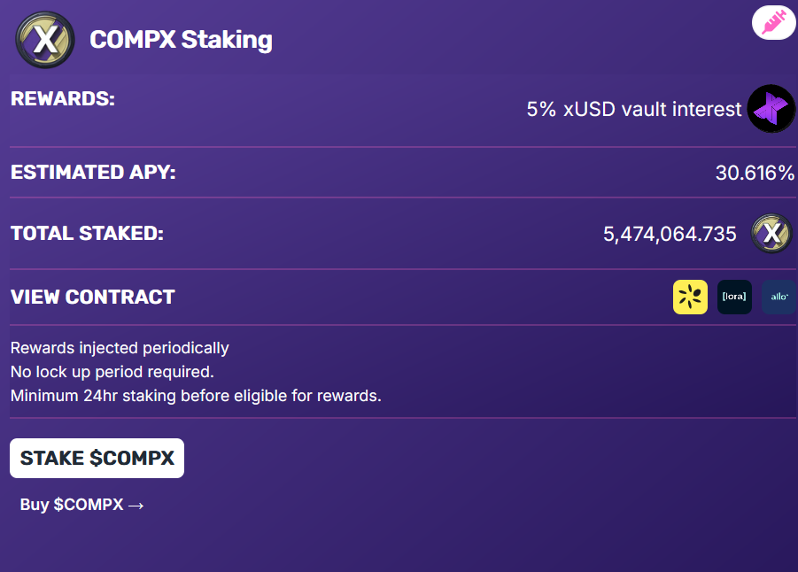Screen dimensions: 798x572
Task: Click the COMPX logo beside the title
Action: pos(39,40)
